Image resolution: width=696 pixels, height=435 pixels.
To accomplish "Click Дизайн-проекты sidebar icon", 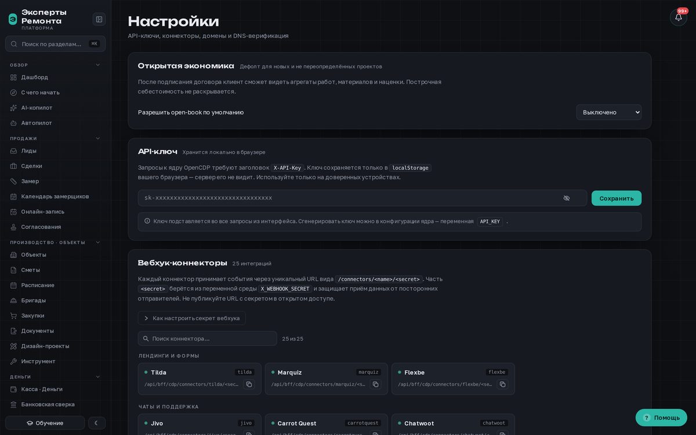I will pos(14,346).
